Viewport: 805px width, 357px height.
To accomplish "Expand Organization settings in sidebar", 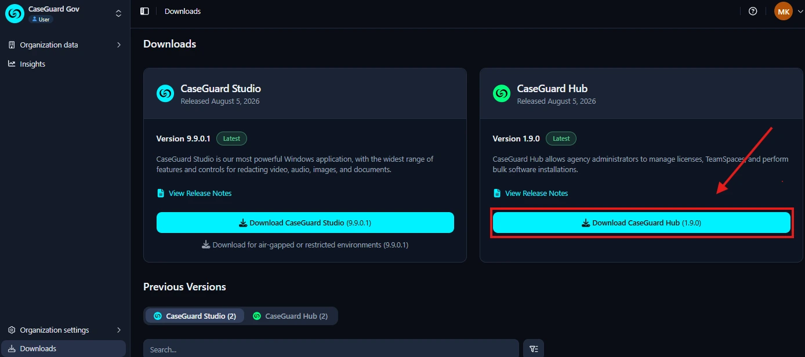I will coord(65,330).
